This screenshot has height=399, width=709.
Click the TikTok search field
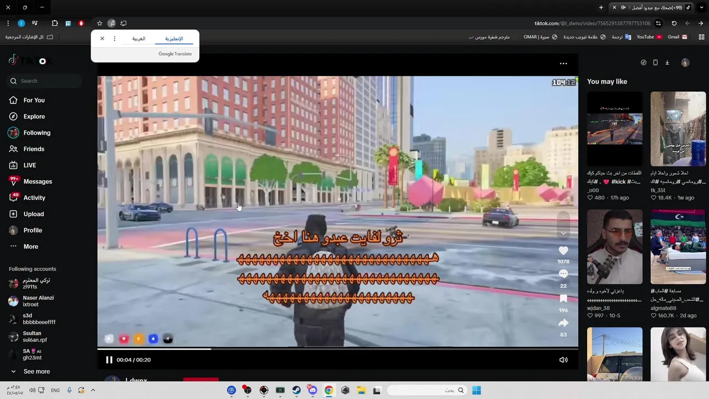44,81
